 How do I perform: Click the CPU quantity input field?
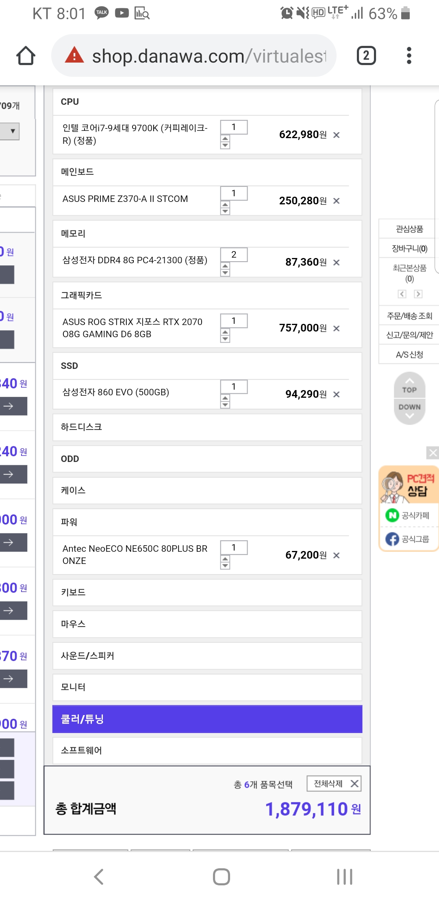(234, 127)
